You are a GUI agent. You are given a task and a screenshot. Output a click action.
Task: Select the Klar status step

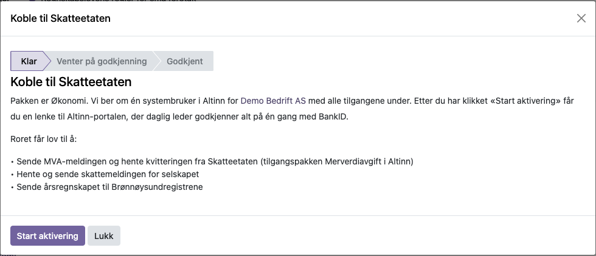29,61
